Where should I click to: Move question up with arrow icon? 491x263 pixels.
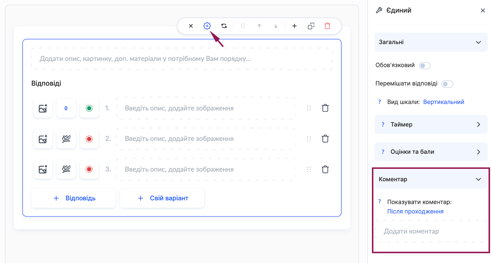point(259,26)
